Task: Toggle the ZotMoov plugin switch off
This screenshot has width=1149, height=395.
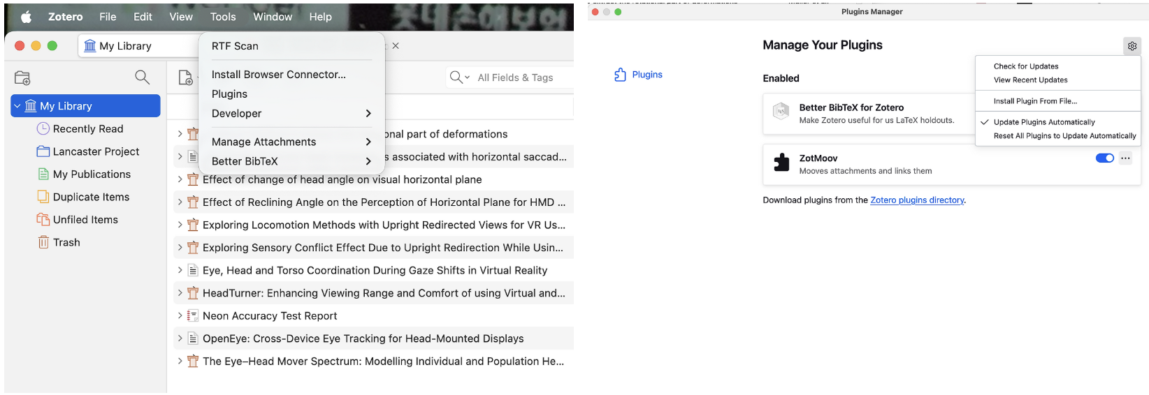Action: click(1105, 158)
